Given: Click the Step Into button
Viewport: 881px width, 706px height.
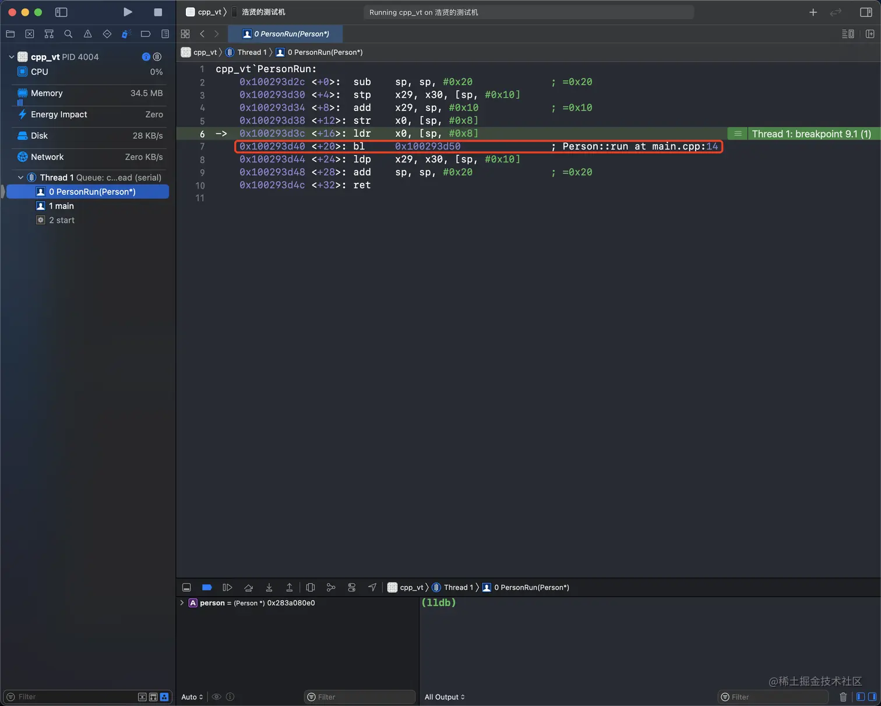Looking at the screenshot, I should pyautogui.click(x=269, y=587).
